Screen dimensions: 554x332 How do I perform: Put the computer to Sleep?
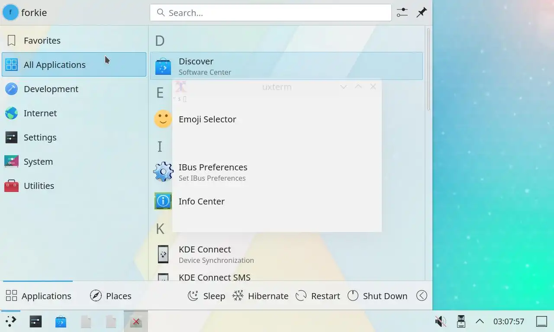point(206,296)
